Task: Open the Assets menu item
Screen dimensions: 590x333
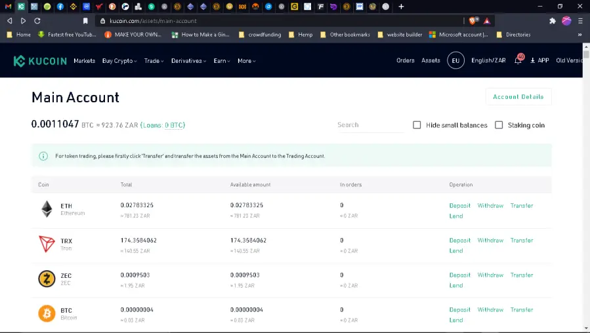Action: coord(431,60)
